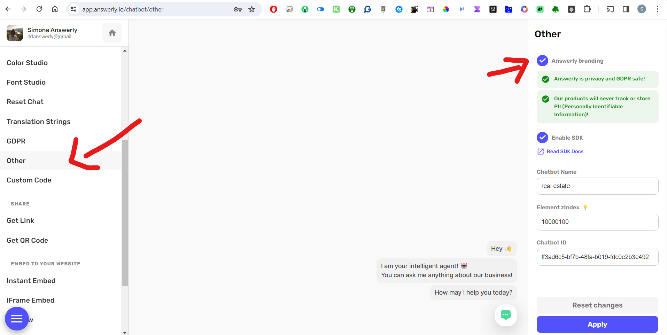Click the sidebar scrollbar down arrow
The height and width of the screenshot is (335, 667).
pyautogui.click(x=125, y=333)
